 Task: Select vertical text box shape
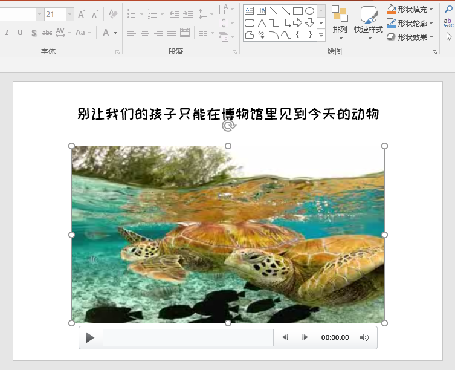261,11
